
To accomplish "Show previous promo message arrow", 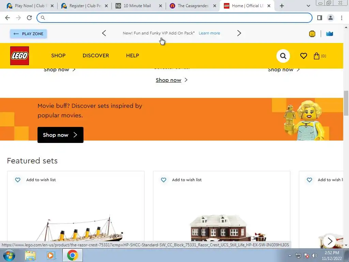I will tap(104, 33).
